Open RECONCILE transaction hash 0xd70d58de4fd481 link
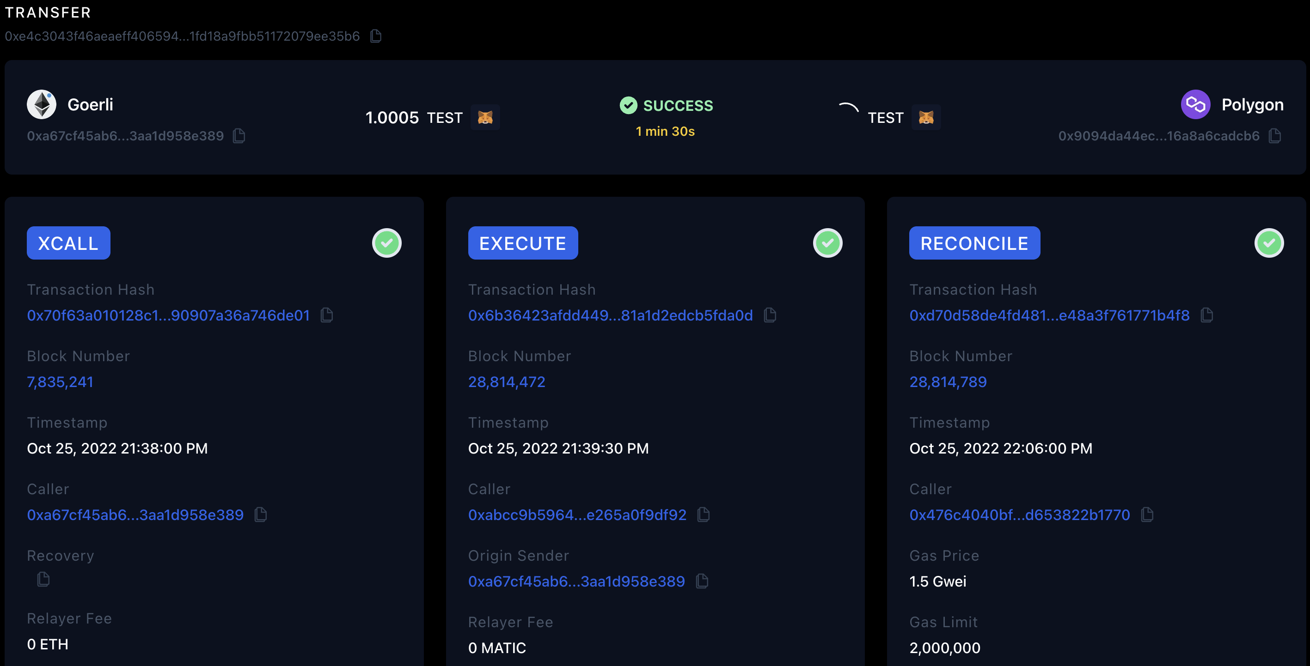 tap(1049, 315)
